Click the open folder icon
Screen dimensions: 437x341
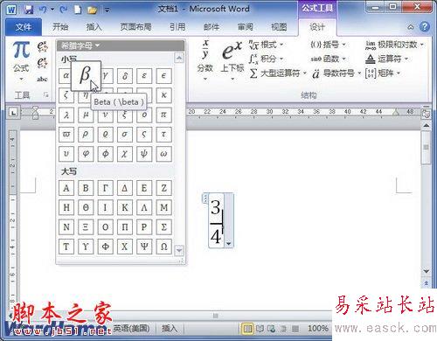click(92, 10)
